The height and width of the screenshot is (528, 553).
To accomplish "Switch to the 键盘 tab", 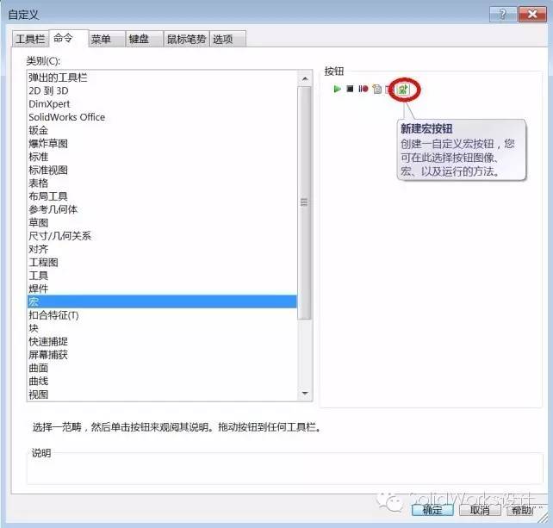I will coord(144,39).
